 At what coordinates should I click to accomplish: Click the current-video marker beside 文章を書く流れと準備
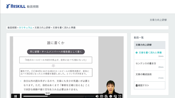(x=136, y=53)
